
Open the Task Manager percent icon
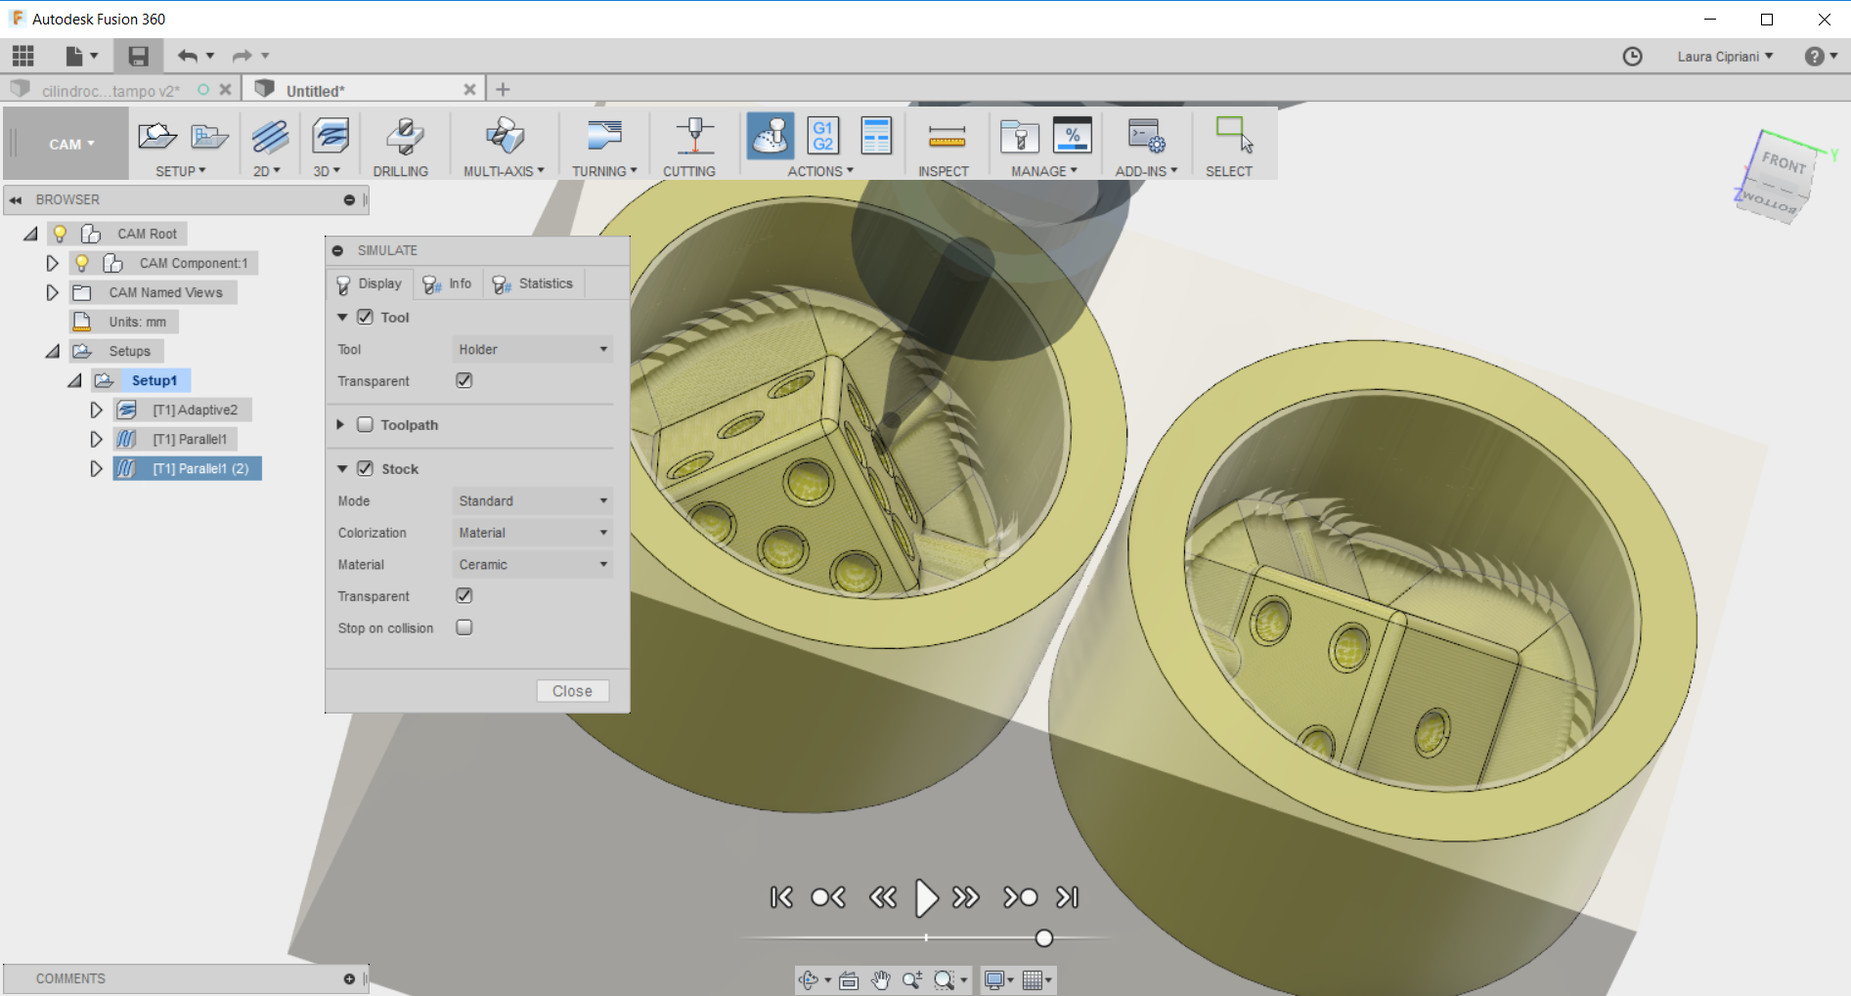(x=1072, y=136)
